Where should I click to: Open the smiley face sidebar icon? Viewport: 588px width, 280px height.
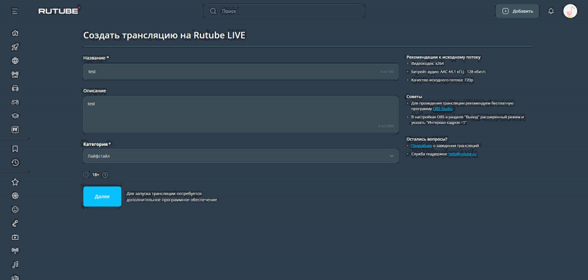coord(15,209)
